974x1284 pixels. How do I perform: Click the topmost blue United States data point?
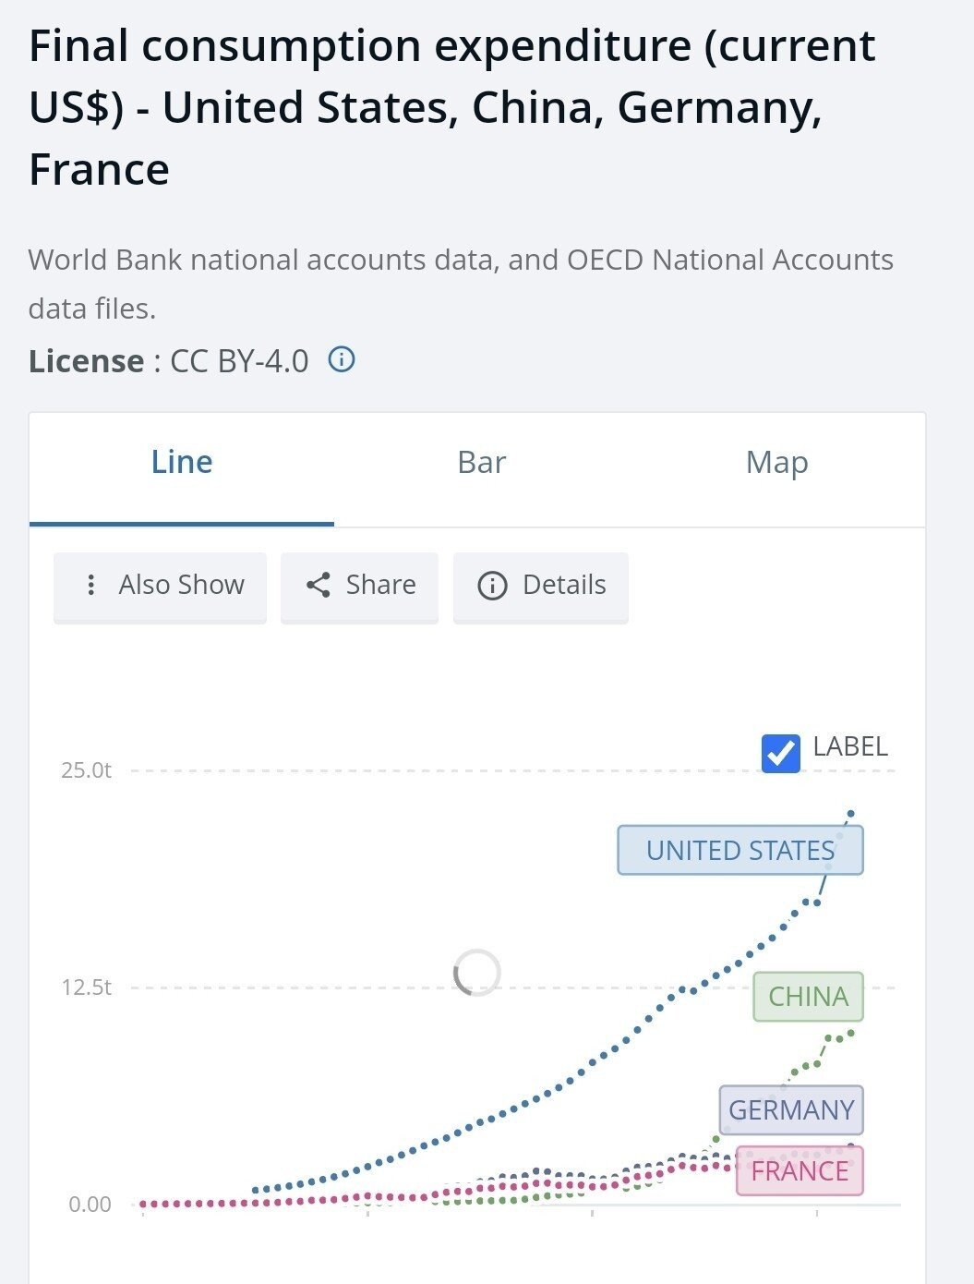[x=851, y=814]
